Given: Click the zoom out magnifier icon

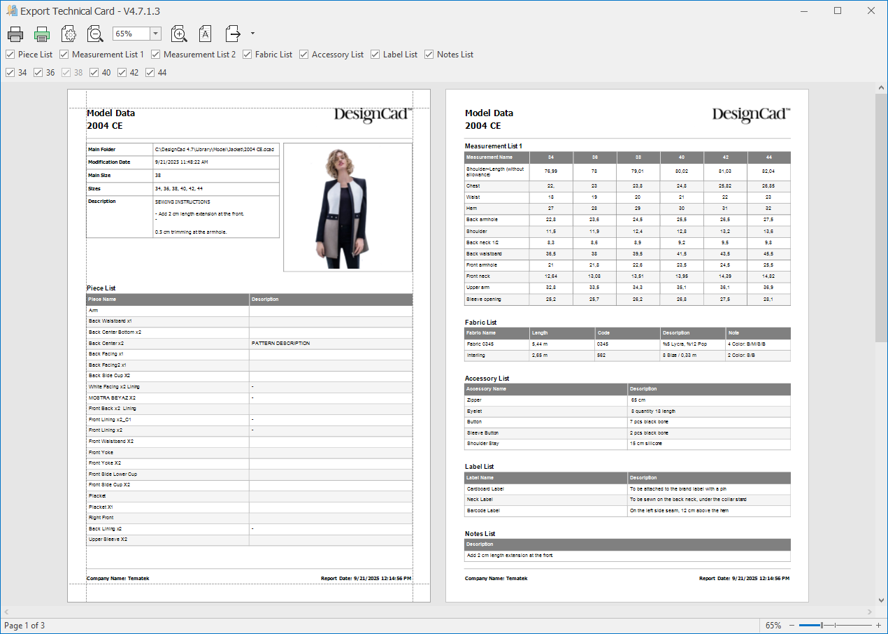Looking at the screenshot, I should pyautogui.click(x=95, y=34).
